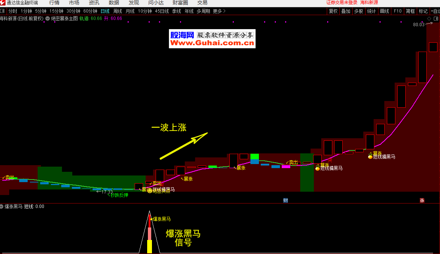Select the 60分钟 period tab

pos(90,11)
